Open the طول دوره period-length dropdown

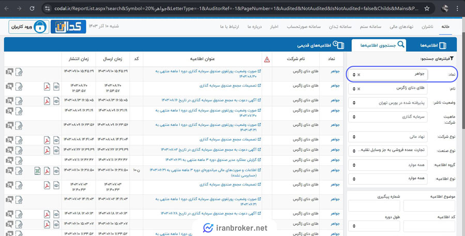[374, 226]
